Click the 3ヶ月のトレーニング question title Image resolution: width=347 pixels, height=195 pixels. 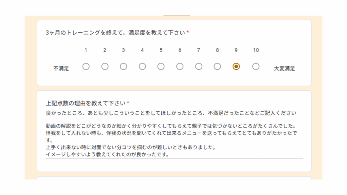click(x=115, y=33)
